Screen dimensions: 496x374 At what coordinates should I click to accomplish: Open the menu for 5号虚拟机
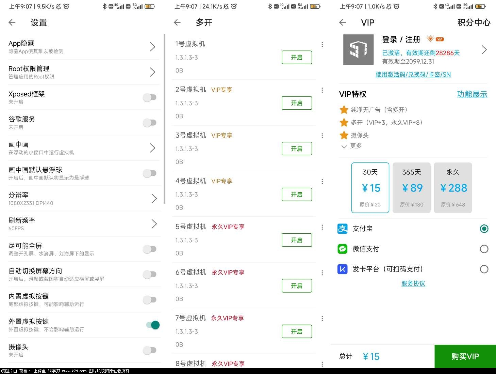[322, 227]
